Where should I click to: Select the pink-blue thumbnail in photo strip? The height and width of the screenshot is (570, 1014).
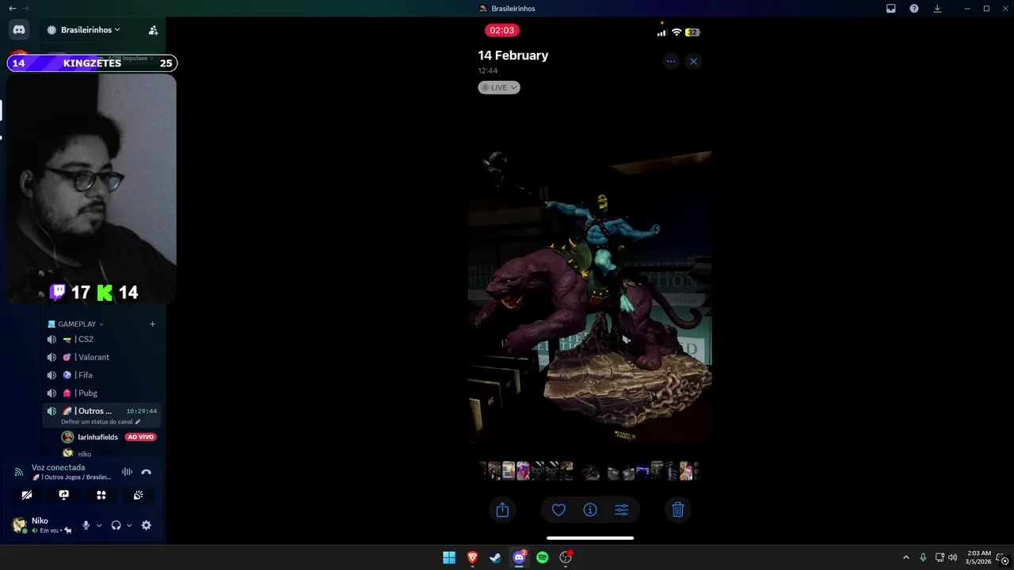523,471
